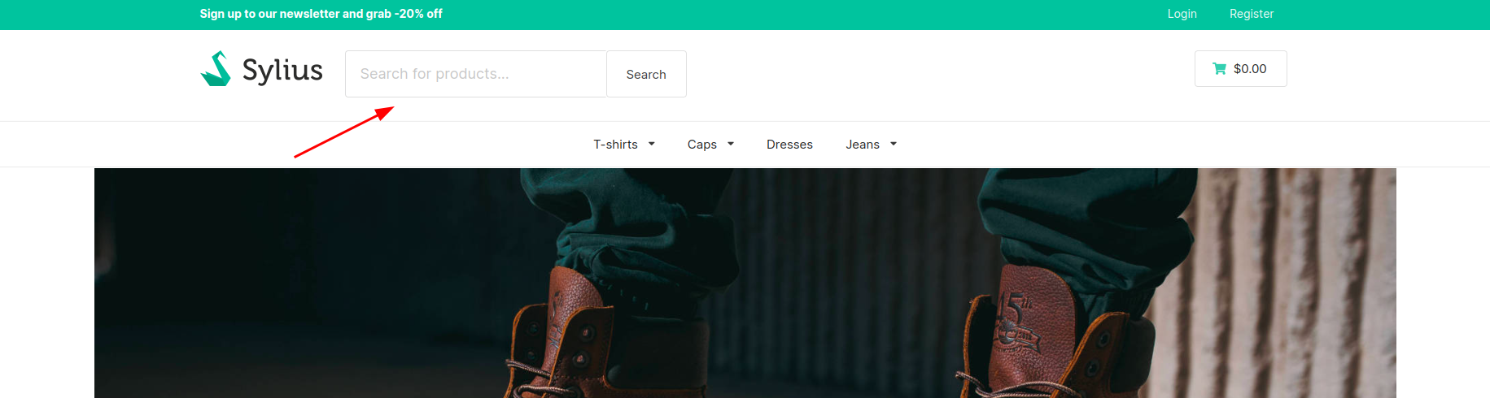Viewport: 1490px width, 398px height.
Task: Expand the caret beside Caps
Action: 731,145
